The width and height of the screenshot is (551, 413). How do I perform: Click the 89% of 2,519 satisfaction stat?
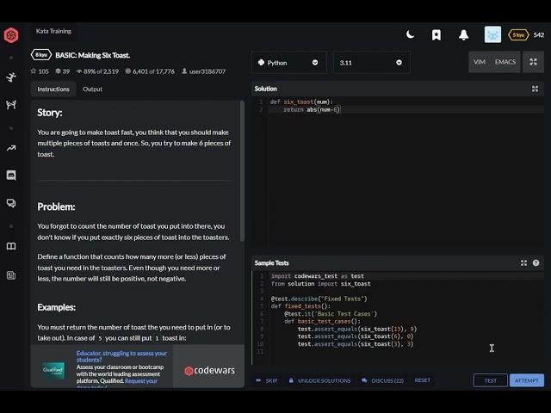point(97,71)
